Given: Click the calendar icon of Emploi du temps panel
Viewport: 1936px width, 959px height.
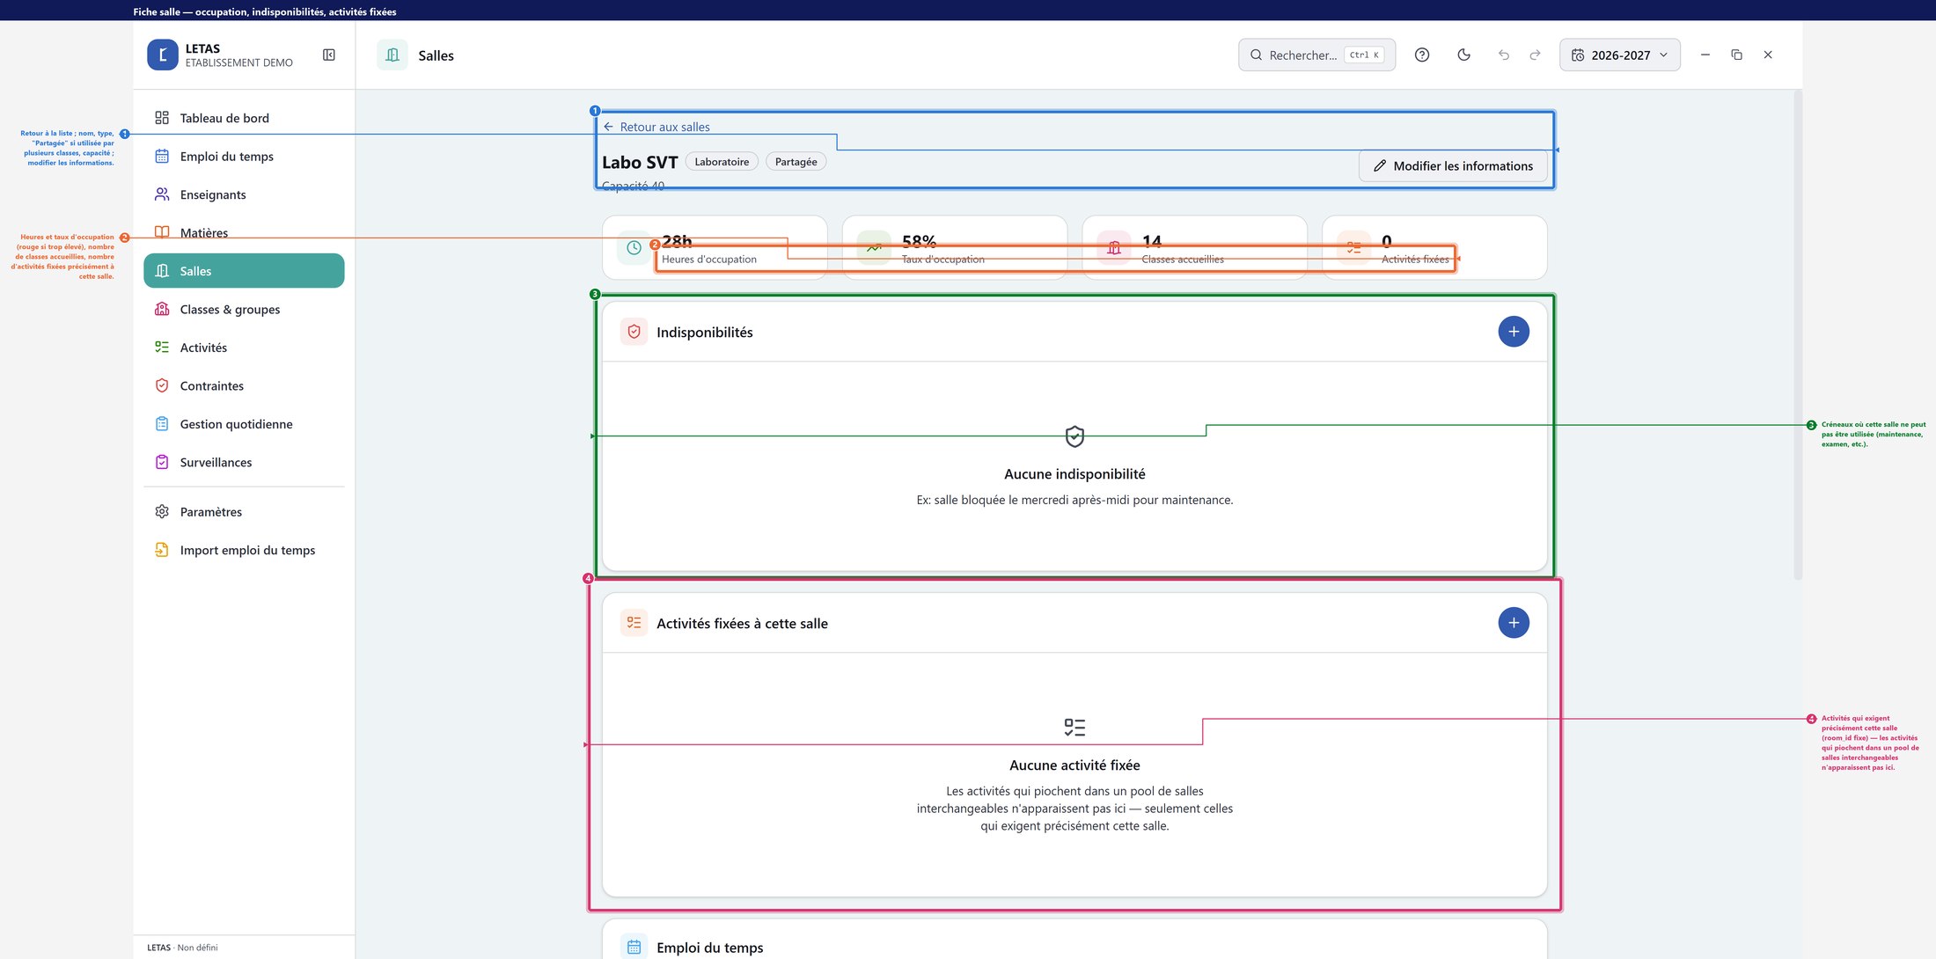Looking at the screenshot, I should pyautogui.click(x=634, y=948).
